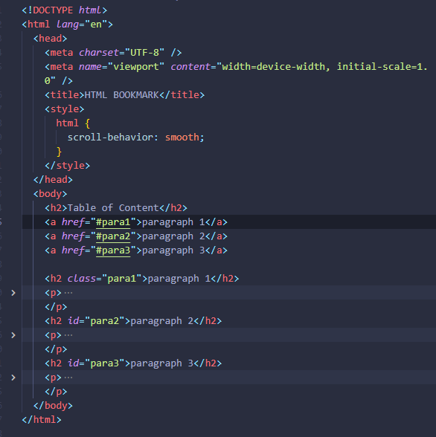Click the collapsed ellipsis after first p tag
The height and width of the screenshot is (437, 436).
tap(68, 293)
